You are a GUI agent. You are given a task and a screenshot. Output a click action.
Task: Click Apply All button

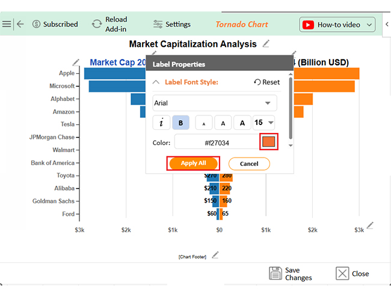[x=193, y=164]
